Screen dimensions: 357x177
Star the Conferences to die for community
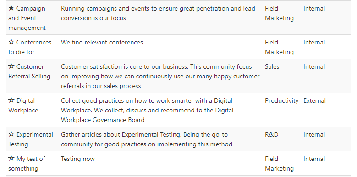[x=11, y=42]
